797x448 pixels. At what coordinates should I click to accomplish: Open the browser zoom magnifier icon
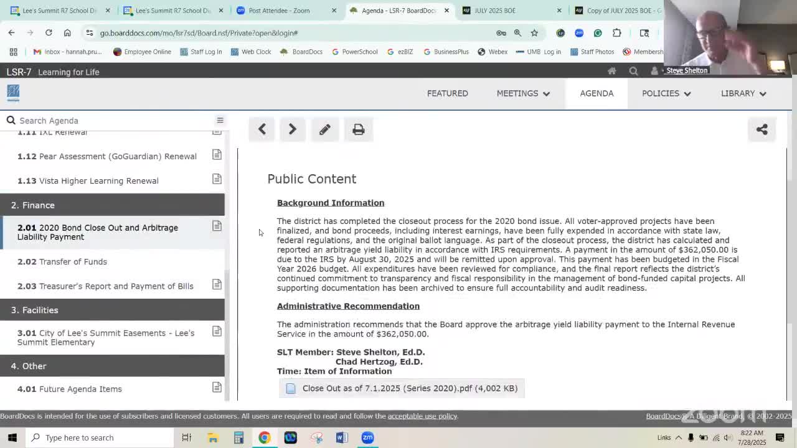[517, 33]
